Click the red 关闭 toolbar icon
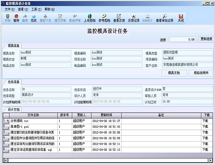The height and width of the screenshot is (165, 215). coord(181,18)
